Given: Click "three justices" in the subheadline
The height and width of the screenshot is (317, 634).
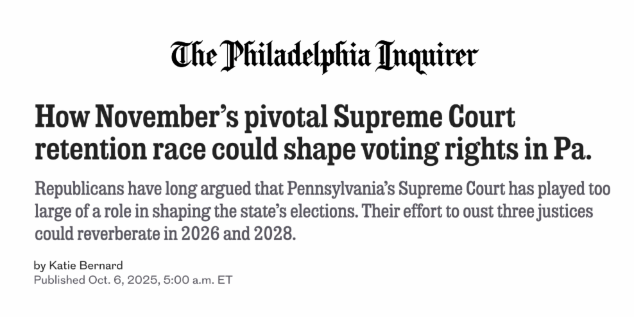Looking at the screenshot, I should pyautogui.click(x=549, y=211).
